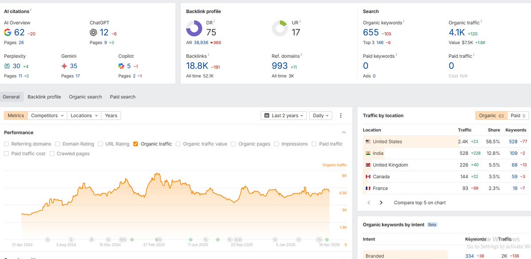The image size is (531, 259).
Task: Click the DR donut chart
Action: click(x=194, y=28)
